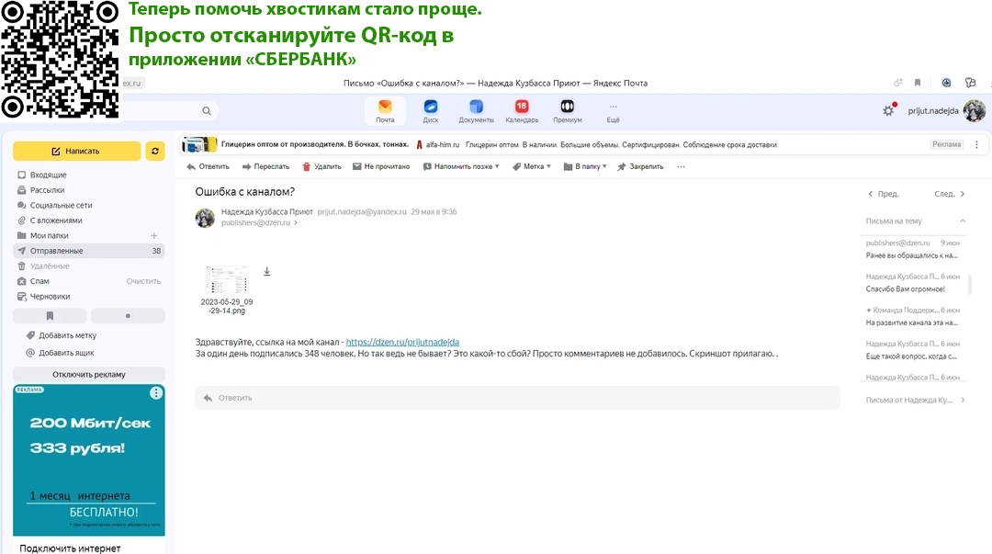Expand the Ещё services menu
This screenshot has width=992, height=554.
pos(613,112)
